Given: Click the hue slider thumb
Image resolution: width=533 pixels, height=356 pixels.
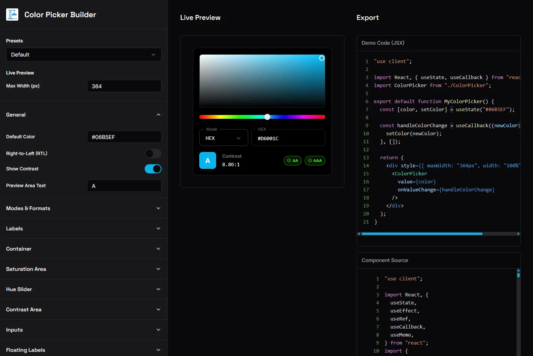Looking at the screenshot, I should tap(267, 117).
